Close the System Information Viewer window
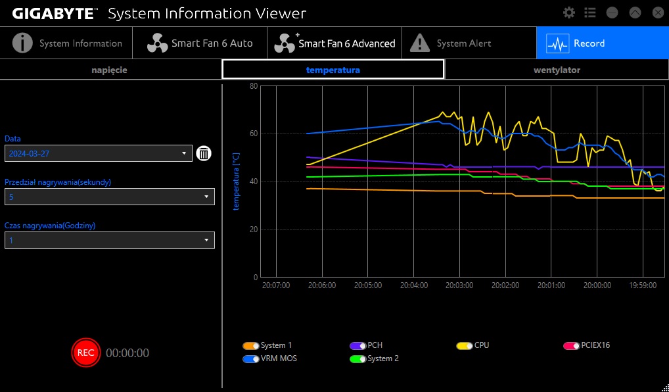The image size is (669, 392). coord(658,12)
